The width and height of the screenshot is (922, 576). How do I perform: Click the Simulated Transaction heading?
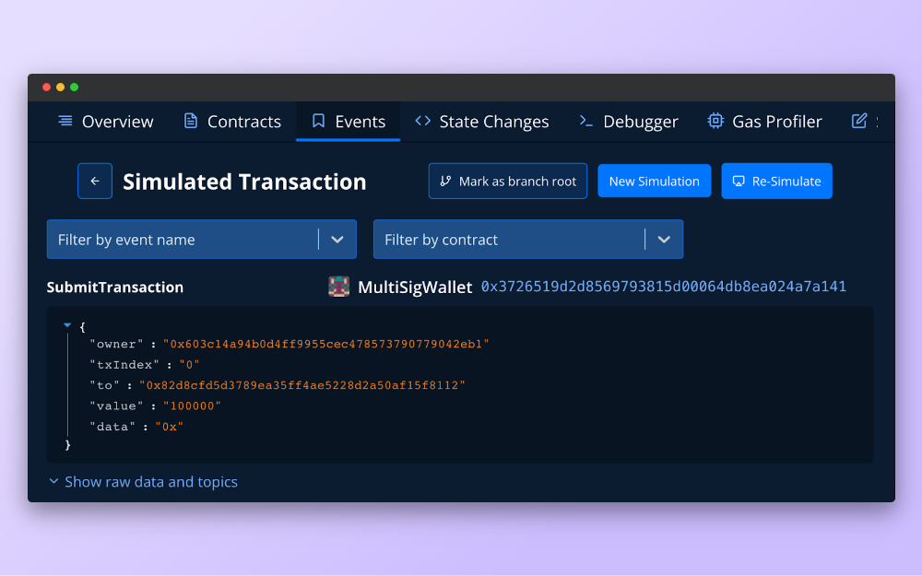click(244, 182)
